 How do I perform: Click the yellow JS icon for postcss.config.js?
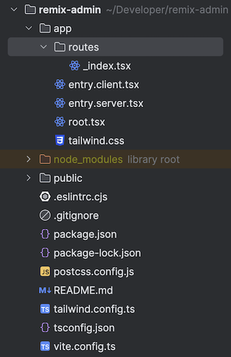point(45,272)
